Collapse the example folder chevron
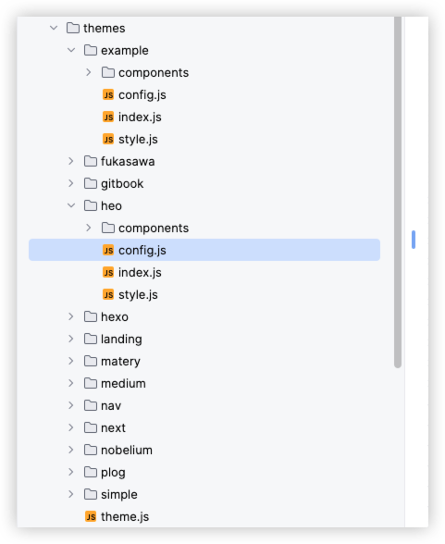 coord(71,50)
